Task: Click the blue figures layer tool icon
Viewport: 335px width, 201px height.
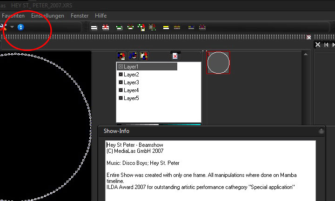Action: [x=133, y=56]
